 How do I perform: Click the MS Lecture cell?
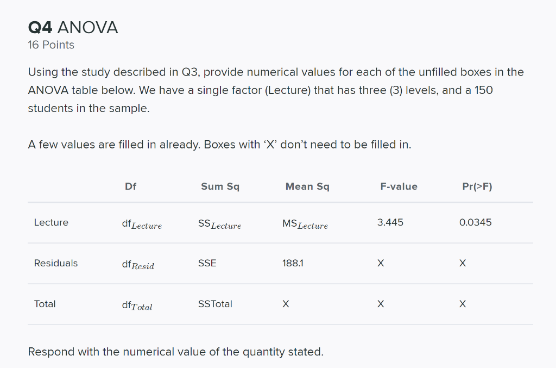pos(305,224)
